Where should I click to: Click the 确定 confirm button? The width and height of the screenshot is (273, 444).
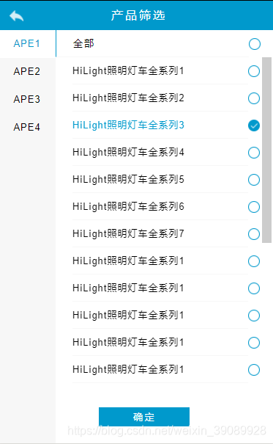(x=144, y=417)
